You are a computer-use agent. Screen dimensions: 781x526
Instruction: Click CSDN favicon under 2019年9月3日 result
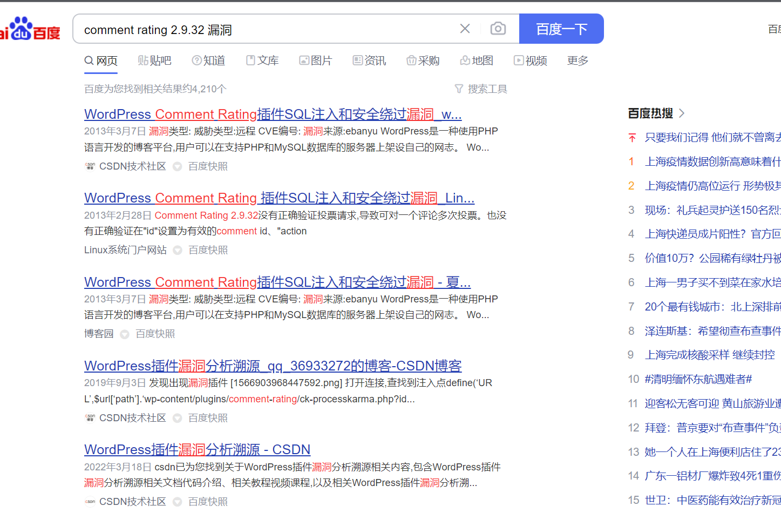tap(90, 418)
